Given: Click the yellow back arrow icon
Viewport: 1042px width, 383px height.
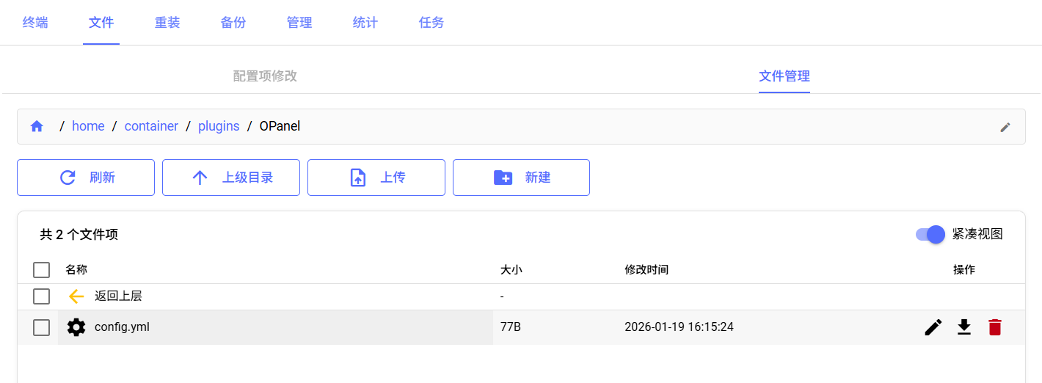Looking at the screenshot, I should pos(76,296).
